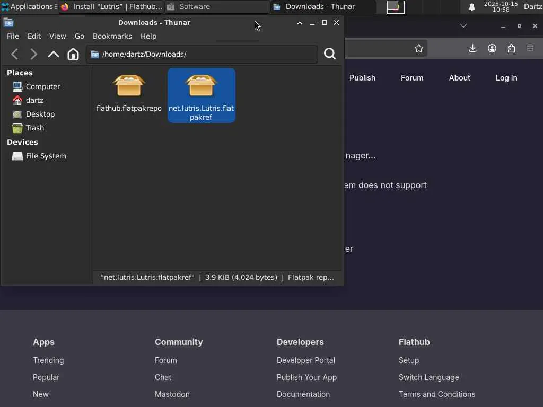Image resolution: width=543 pixels, height=407 pixels.
Task: Open Setup under Flathub footer
Action: (409, 360)
